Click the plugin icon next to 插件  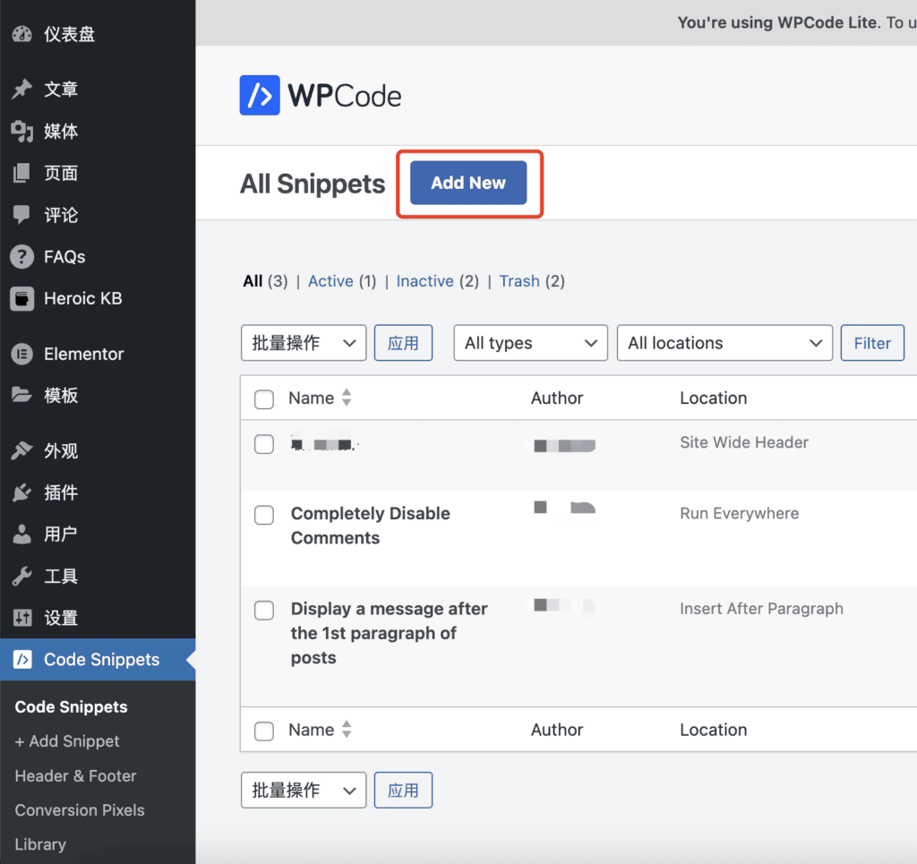click(21, 492)
